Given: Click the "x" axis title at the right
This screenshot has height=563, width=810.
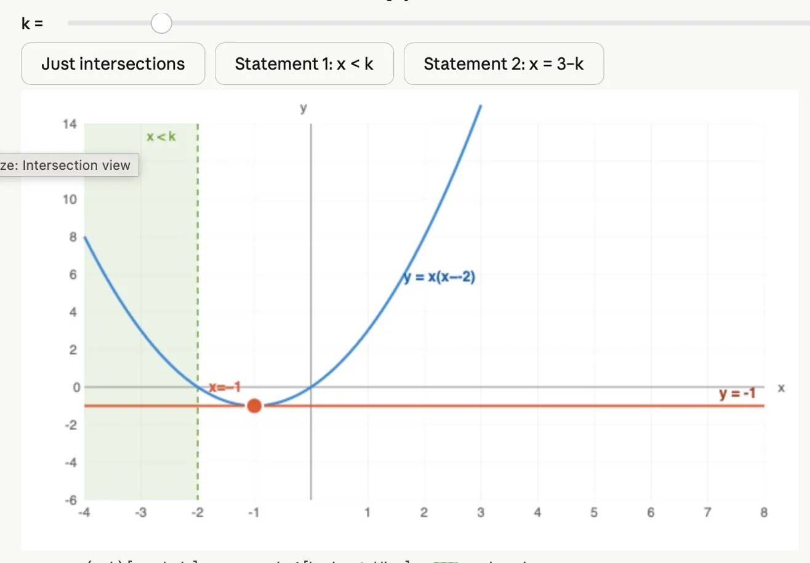Looking at the screenshot, I should tap(781, 388).
